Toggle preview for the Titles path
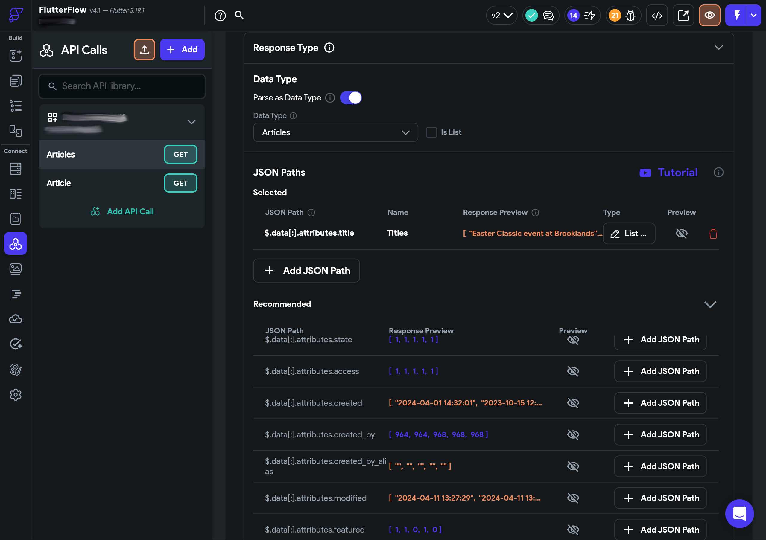The height and width of the screenshot is (540, 766). pyautogui.click(x=681, y=233)
